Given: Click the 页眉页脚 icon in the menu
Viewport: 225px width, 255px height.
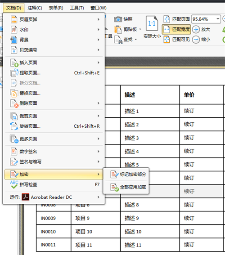Looking at the screenshot, I should 14,19.
